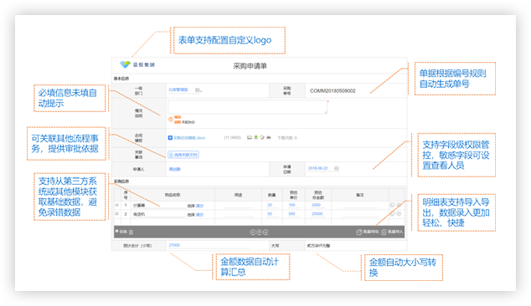Click the middle circular add-row icon in gray bar
Viewport: 531px width, 306px height.
coord(259,232)
